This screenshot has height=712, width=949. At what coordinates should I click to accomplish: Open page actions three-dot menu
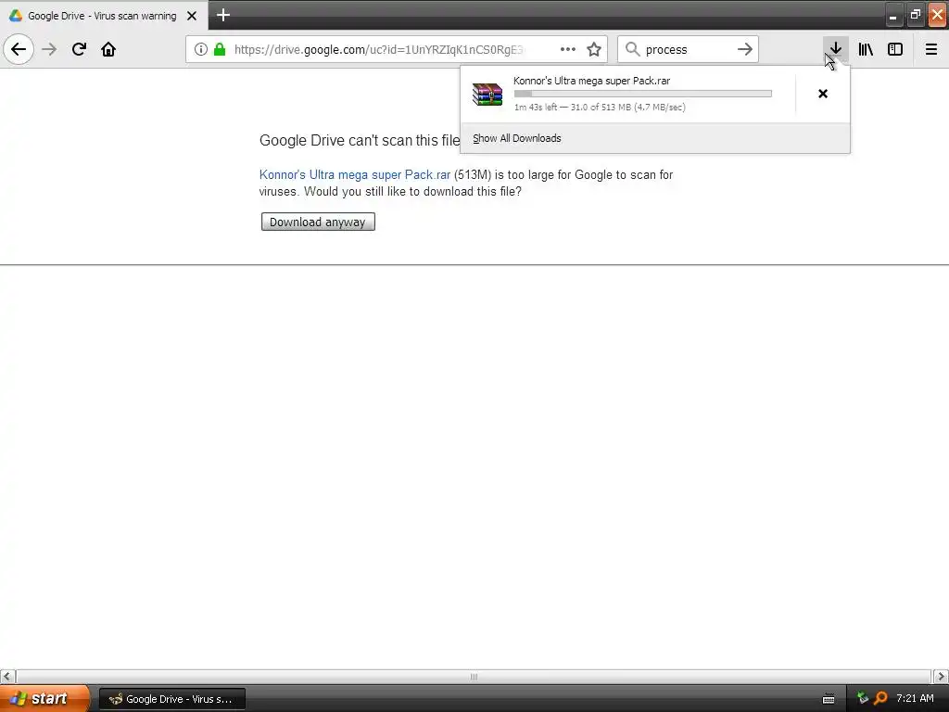568,49
